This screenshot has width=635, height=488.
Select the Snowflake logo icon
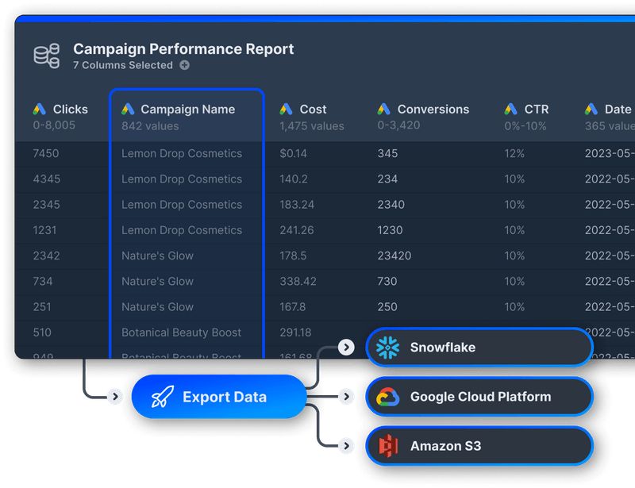point(387,347)
